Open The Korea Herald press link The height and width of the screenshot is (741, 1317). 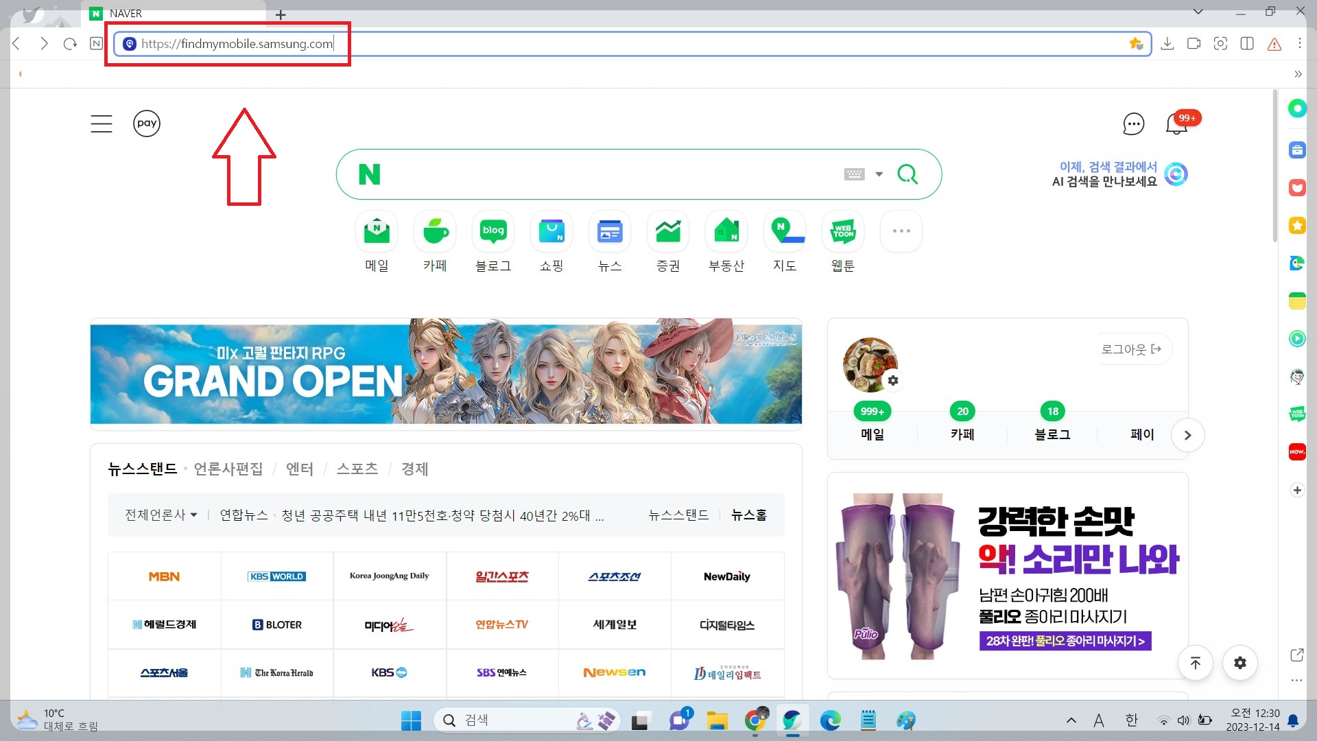coord(276,672)
